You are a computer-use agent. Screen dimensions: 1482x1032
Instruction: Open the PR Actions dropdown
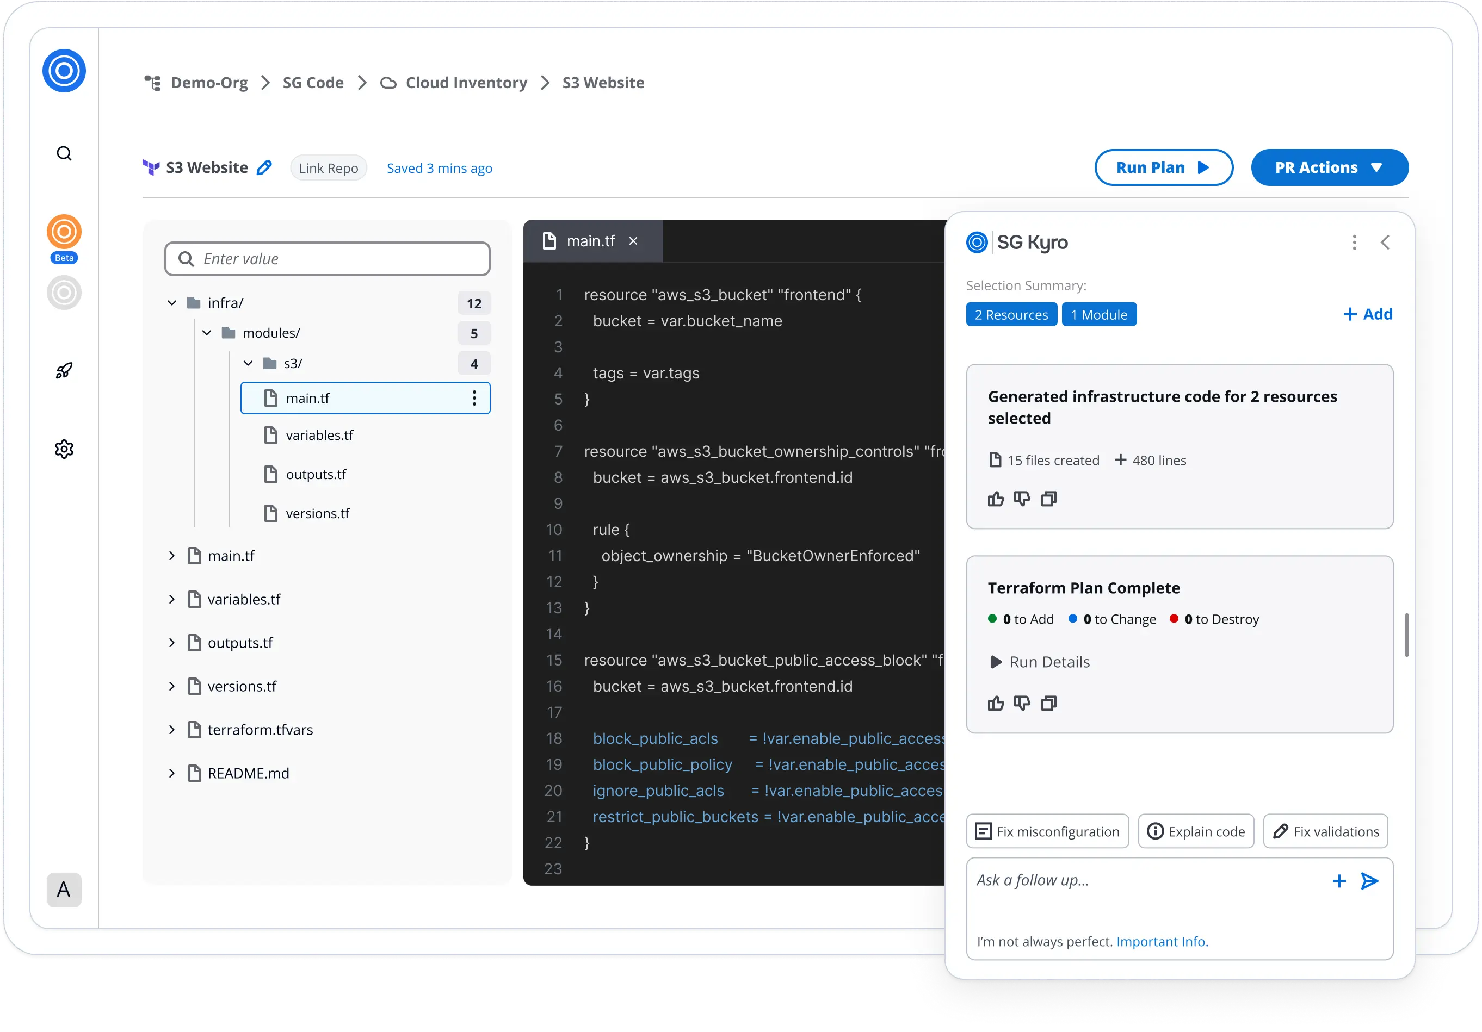(x=1329, y=167)
